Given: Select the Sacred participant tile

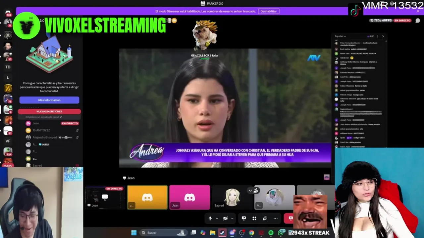Looking at the screenshot, I should click(232, 197).
